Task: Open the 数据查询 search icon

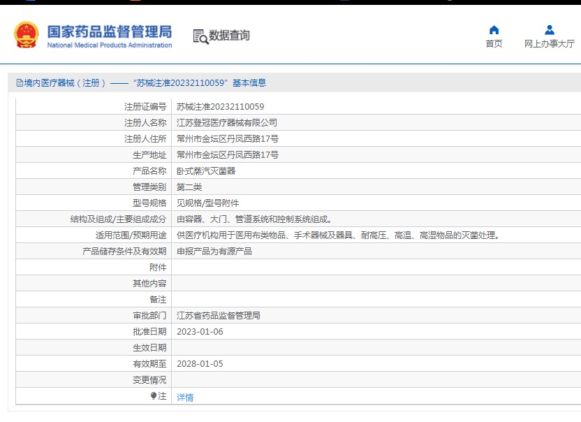Action: 201,36
